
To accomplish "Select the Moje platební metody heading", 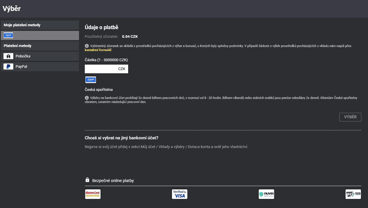I will (22, 25).
